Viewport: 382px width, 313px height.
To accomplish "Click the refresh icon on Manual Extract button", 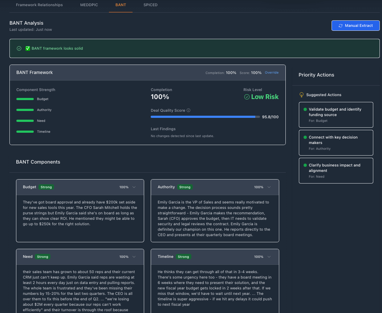I will 341,25.
